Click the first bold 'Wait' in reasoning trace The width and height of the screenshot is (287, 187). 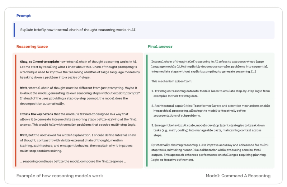[23, 88]
